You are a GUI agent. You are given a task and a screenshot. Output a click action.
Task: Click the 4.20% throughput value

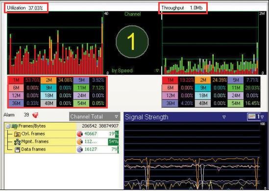[187, 103]
